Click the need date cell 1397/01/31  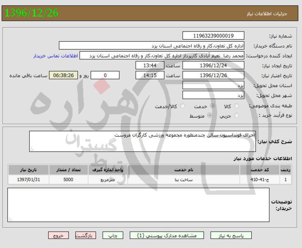pyautogui.click(x=28, y=180)
